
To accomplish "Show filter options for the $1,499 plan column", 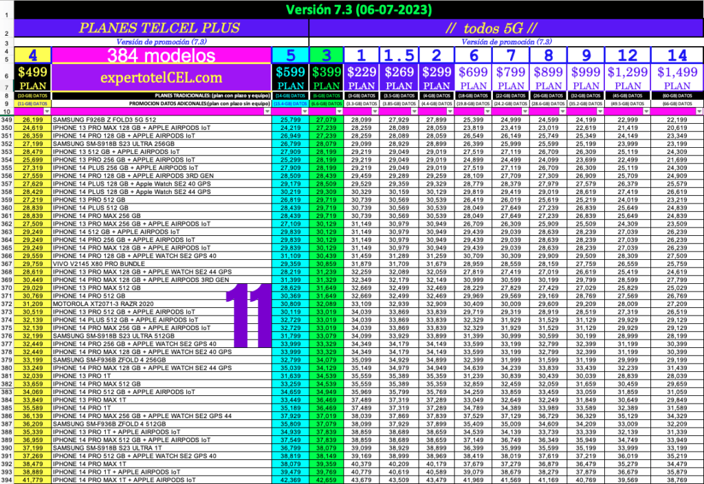I will tap(699, 111).
